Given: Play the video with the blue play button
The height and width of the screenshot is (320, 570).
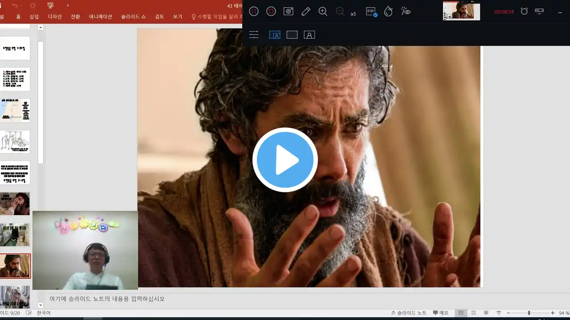Looking at the screenshot, I should pyautogui.click(x=285, y=160).
